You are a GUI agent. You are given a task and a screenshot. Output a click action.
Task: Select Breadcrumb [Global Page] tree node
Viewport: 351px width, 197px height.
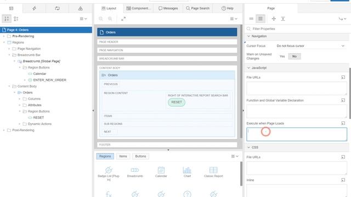41,61
